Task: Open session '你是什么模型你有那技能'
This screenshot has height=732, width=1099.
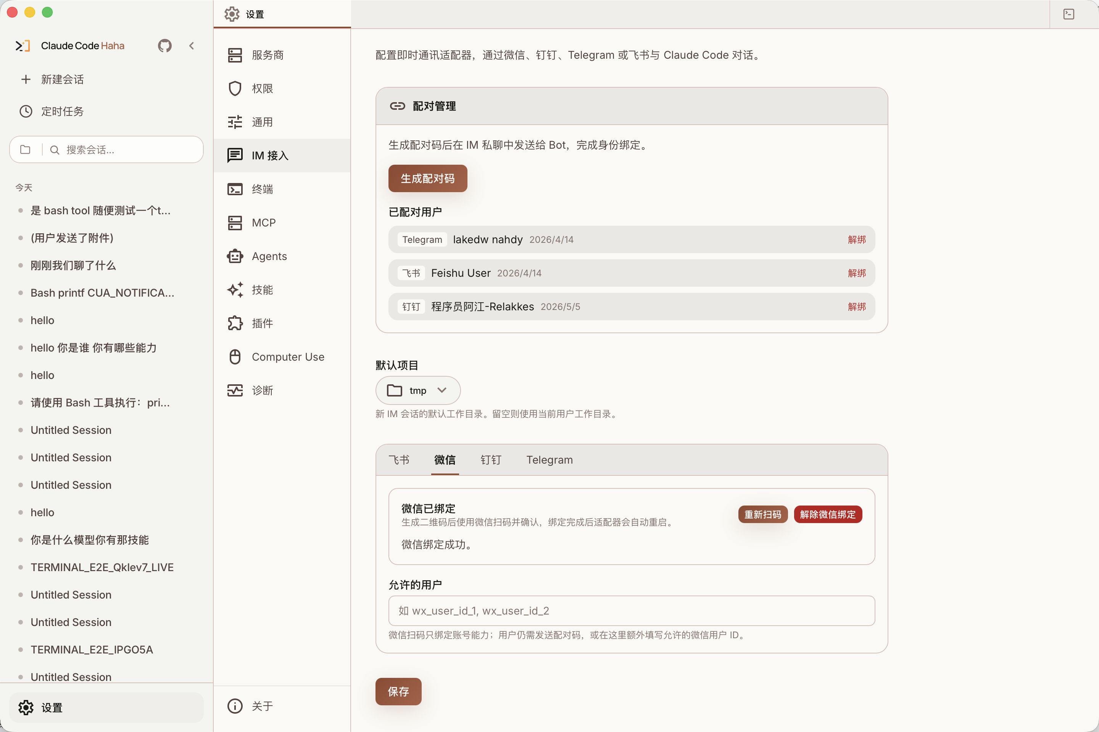Action: tap(106, 540)
